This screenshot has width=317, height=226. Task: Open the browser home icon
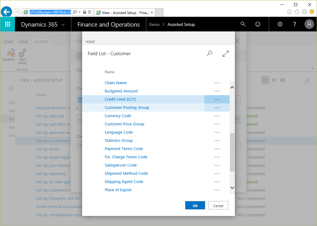pos(289,12)
